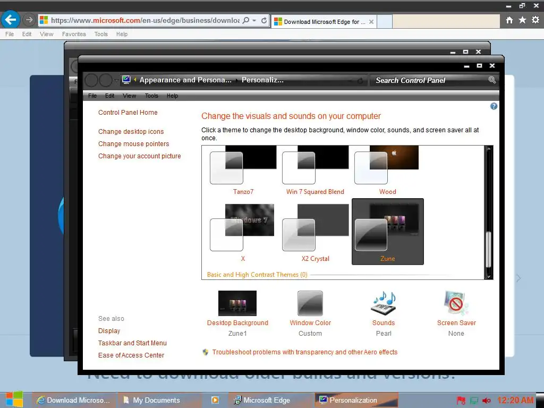Open Internet Explorer Tools menu

[101, 34]
